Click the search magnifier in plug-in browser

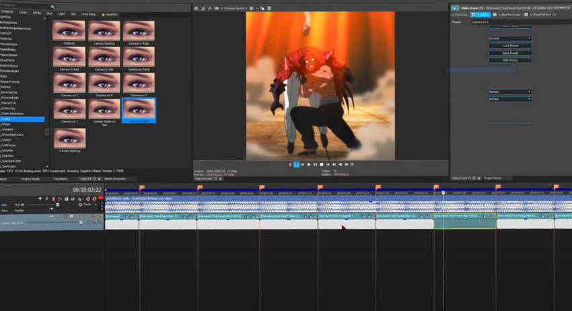[x=53, y=7]
